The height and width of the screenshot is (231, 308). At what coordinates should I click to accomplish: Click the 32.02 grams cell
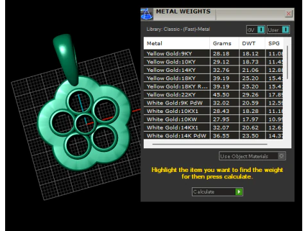(225, 103)
